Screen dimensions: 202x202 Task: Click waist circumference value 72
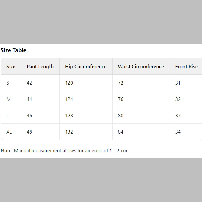(x=121, y=83)
